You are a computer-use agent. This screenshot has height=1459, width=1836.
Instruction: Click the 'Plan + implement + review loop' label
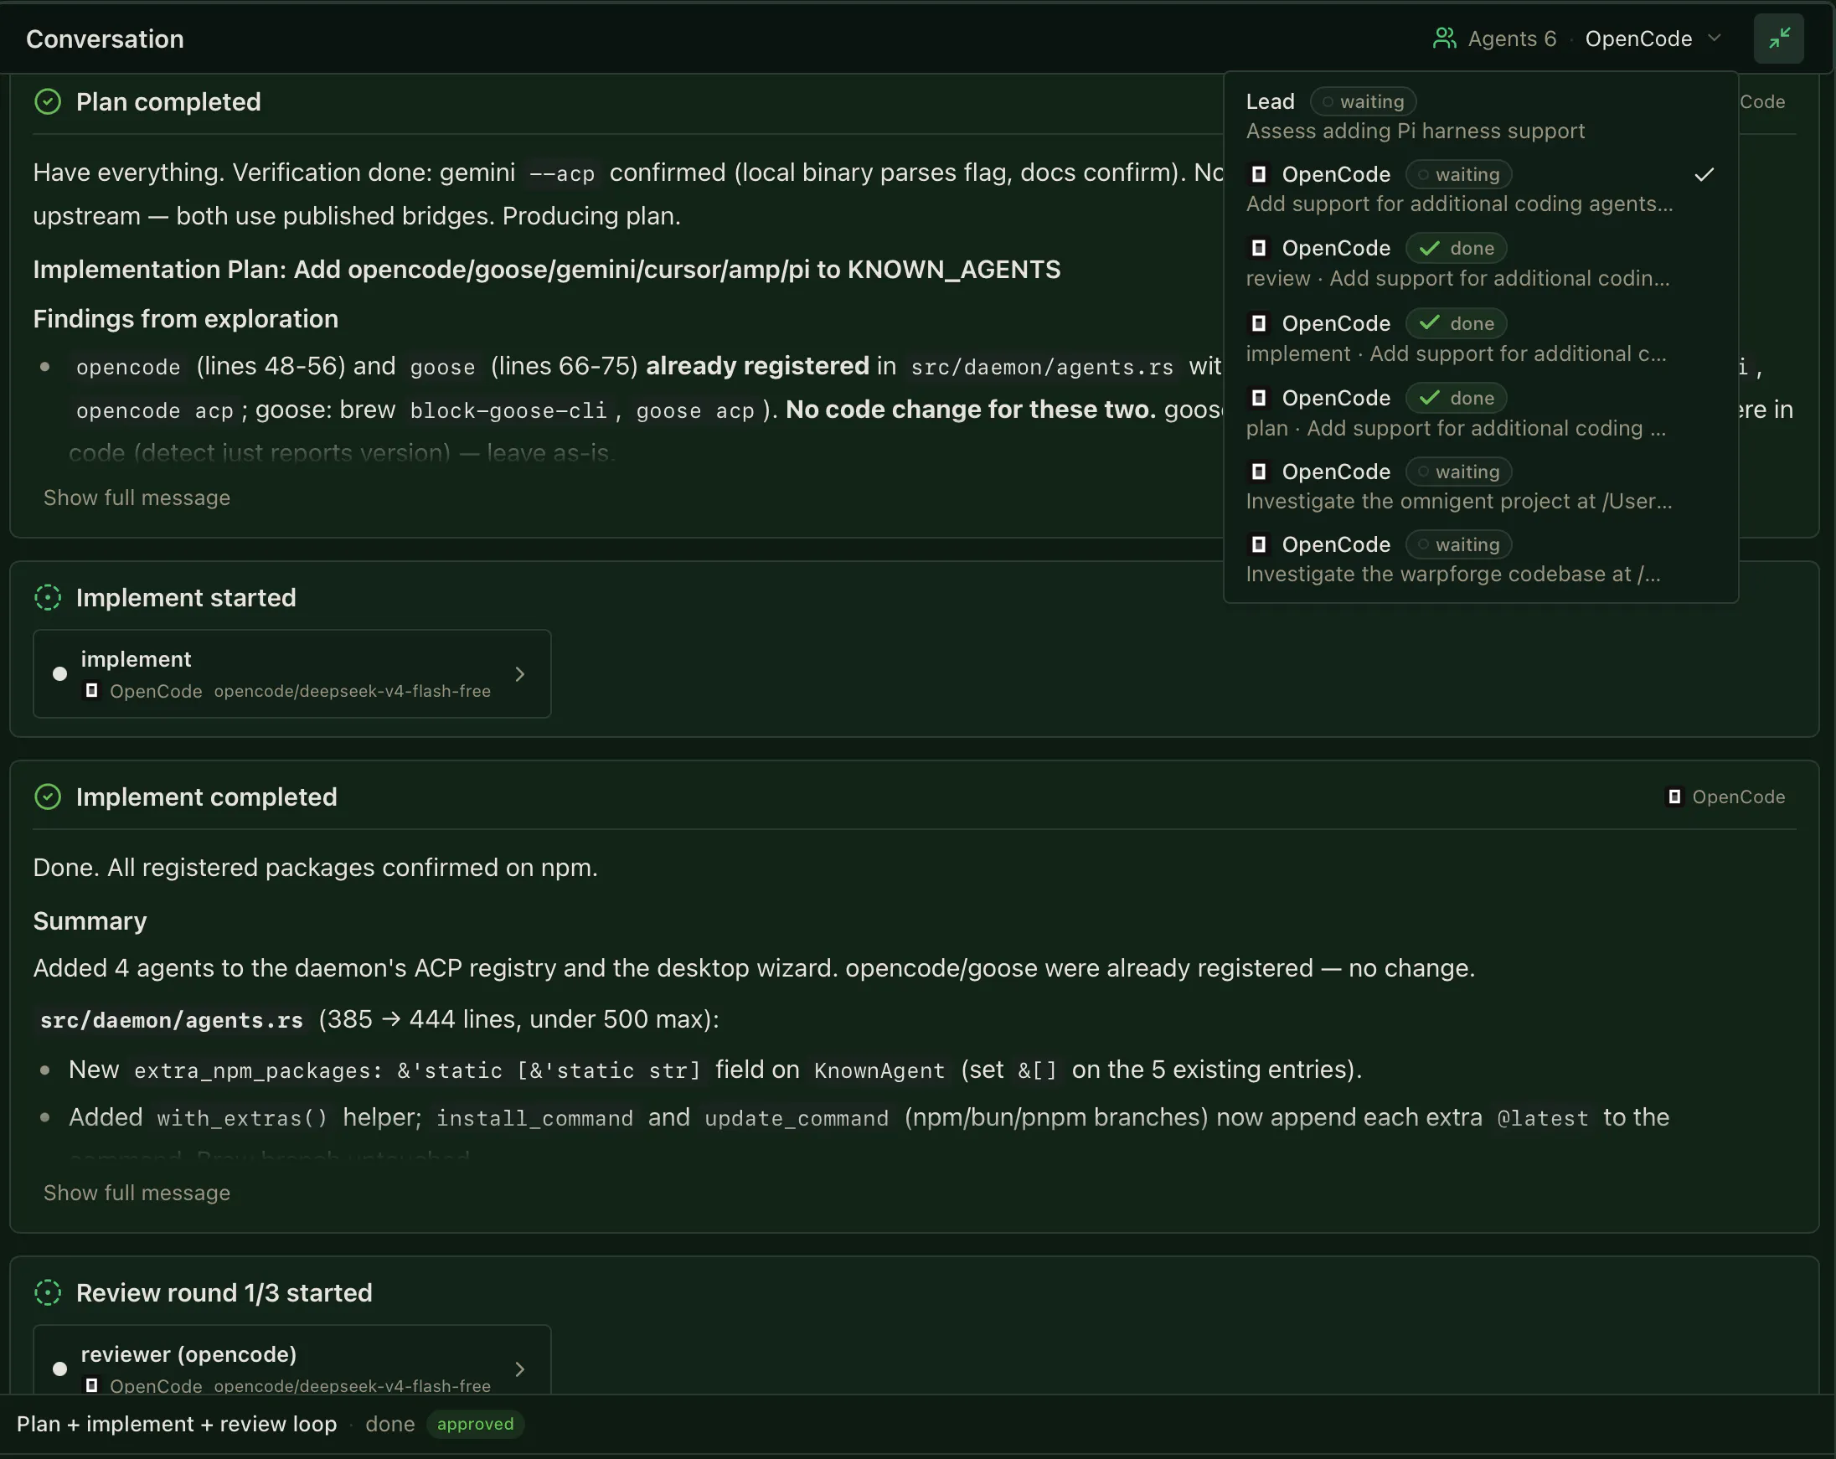(176, 1424)
